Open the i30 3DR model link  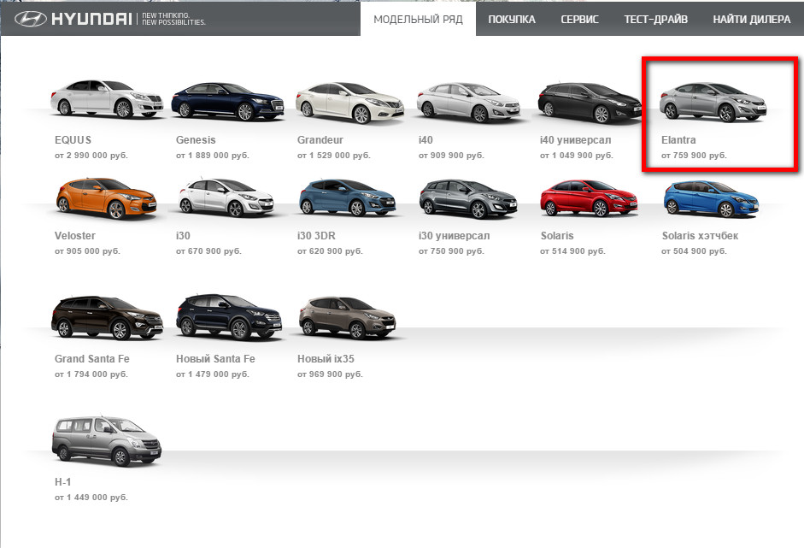pyautogui.click(x=316, y=236)
